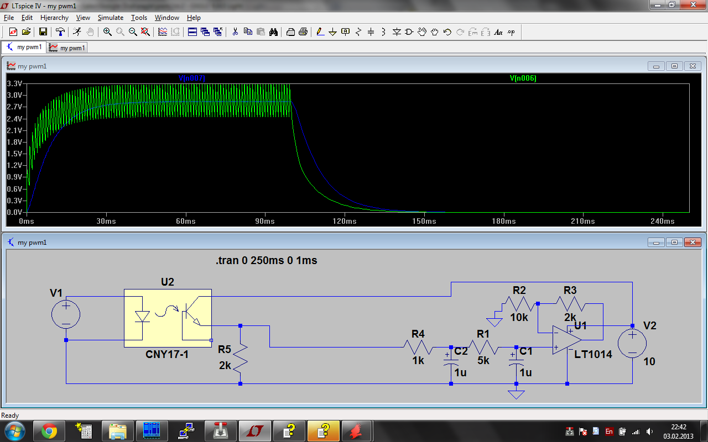Image resolution: width=708 pixels, height=442 pixels.
Task: Tile windows horizontally using the toolbar icon
Action: tap(192, 32)
